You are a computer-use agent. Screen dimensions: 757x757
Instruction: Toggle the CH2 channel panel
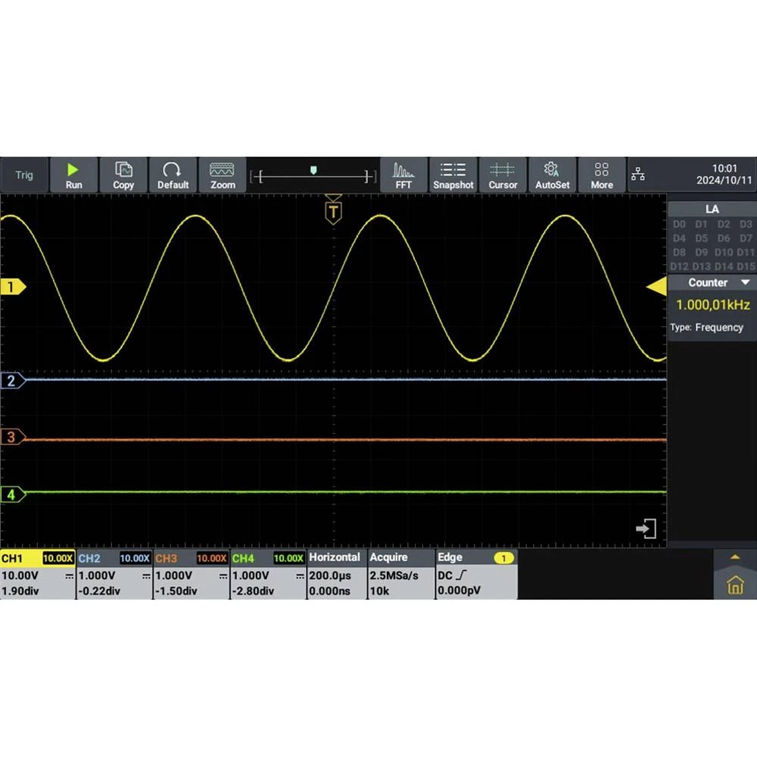[x=114, y=575]
